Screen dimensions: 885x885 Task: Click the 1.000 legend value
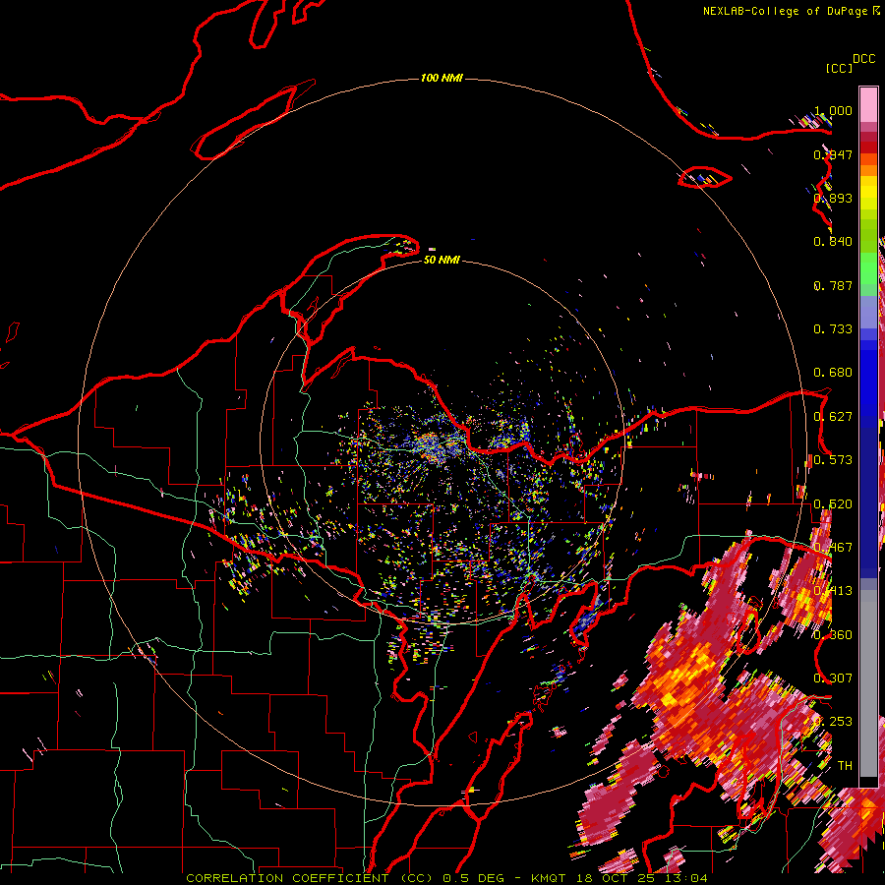click(833, 110)
